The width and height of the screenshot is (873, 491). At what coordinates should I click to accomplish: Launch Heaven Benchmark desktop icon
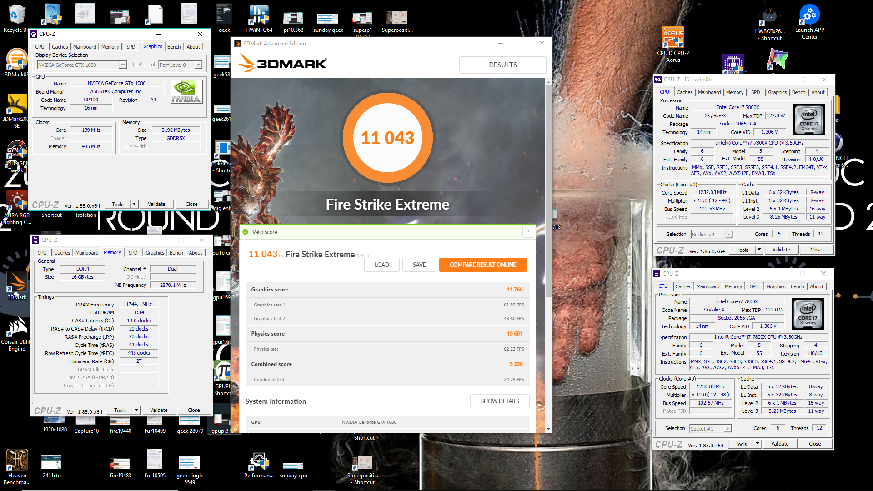coord(17,467)
